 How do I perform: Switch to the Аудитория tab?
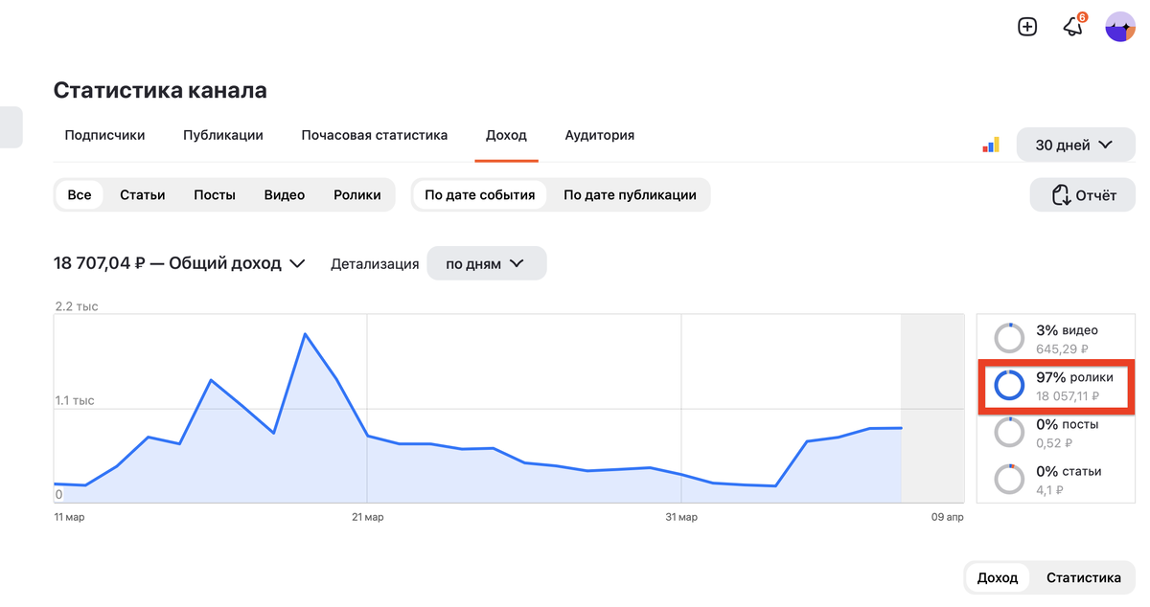coord(599,135)
